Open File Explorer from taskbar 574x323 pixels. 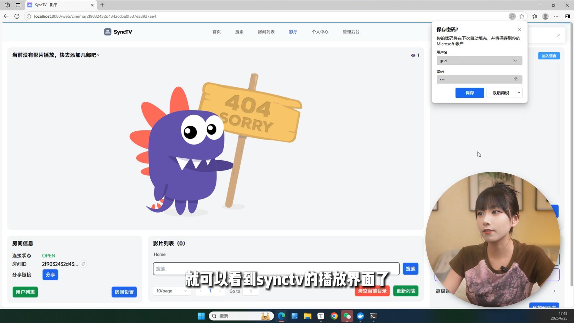(308, 316)
